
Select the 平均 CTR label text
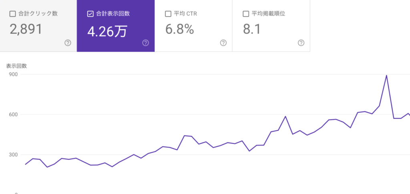pos(185,14)
